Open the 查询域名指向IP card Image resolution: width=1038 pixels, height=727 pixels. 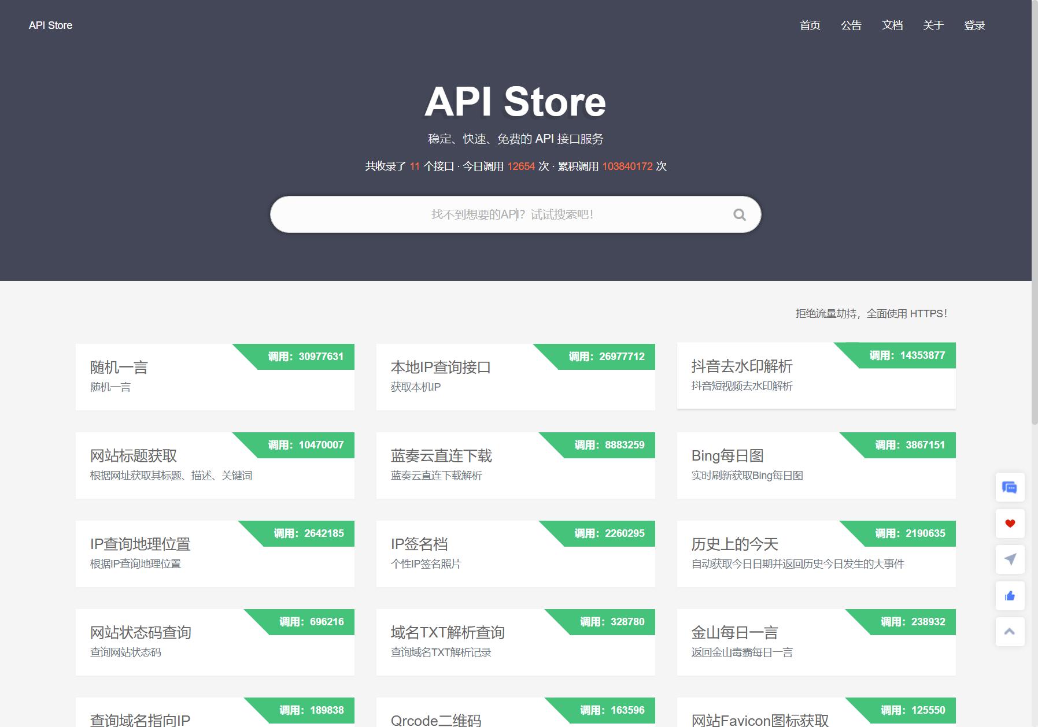[215, 712]
